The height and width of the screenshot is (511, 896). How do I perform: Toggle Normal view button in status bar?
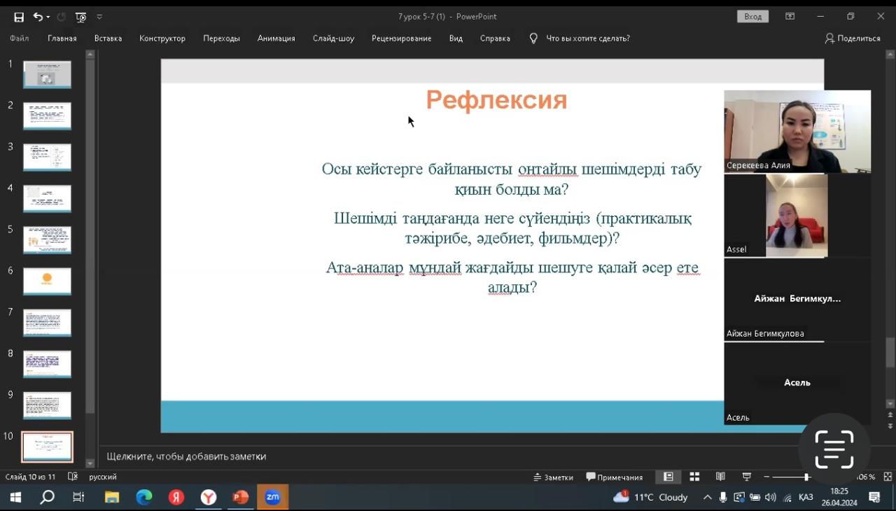668,477
